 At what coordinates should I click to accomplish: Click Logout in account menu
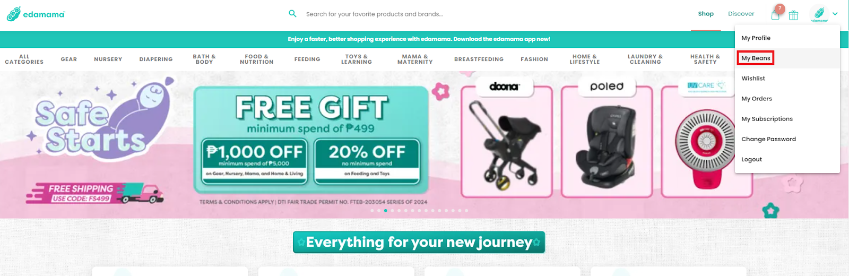751,159
